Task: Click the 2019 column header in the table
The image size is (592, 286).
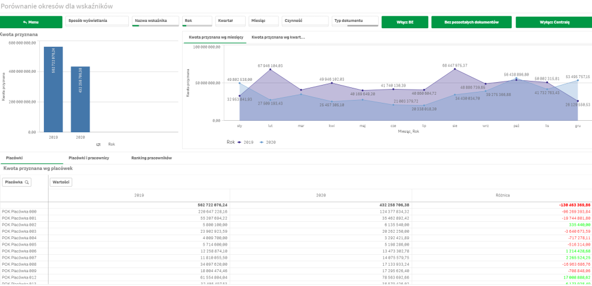Action: (x=139, y=195)
